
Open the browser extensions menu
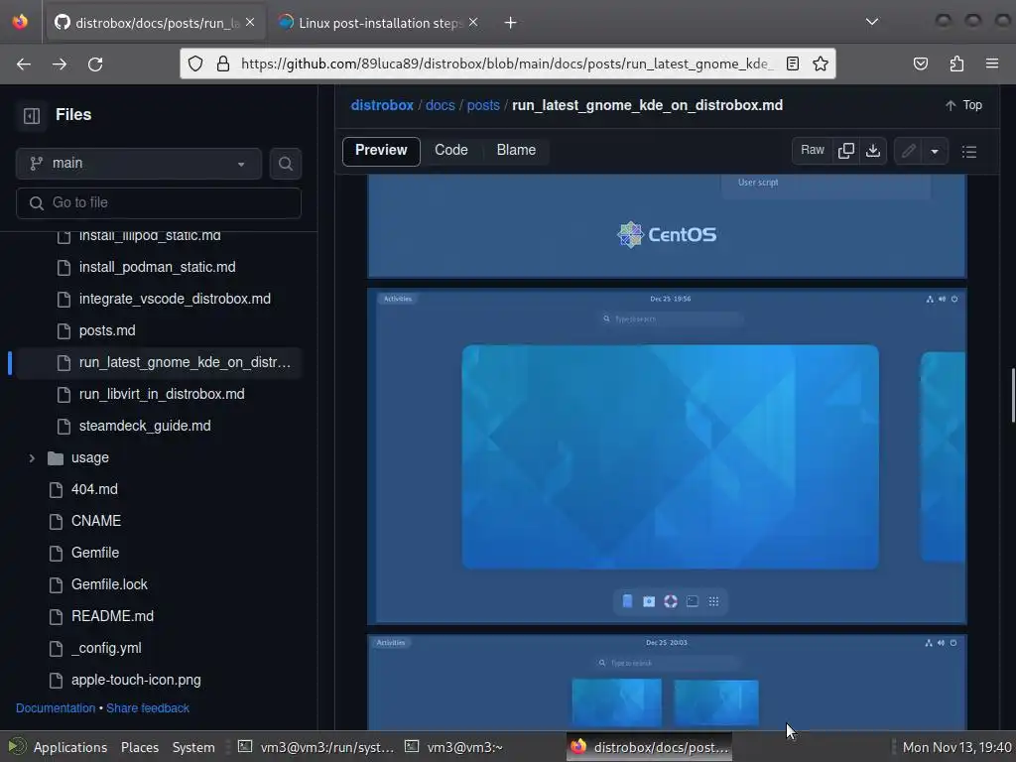coord(956,63)
